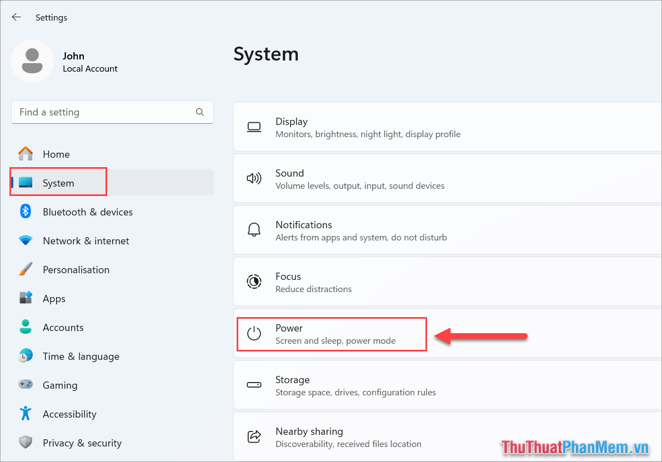
Task: Open Power settings via the power icon
Action: click(x=254, y=333)
